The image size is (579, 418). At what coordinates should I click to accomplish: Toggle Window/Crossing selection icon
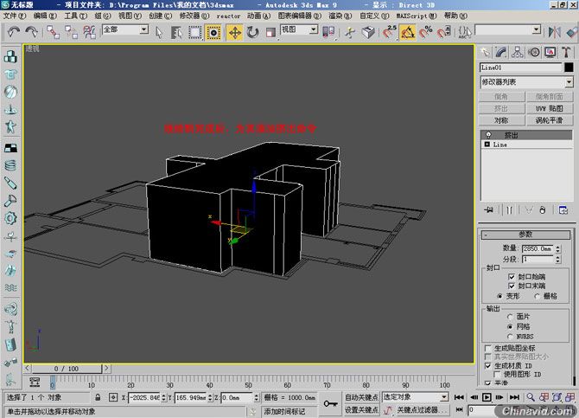[x=213, y=32]
